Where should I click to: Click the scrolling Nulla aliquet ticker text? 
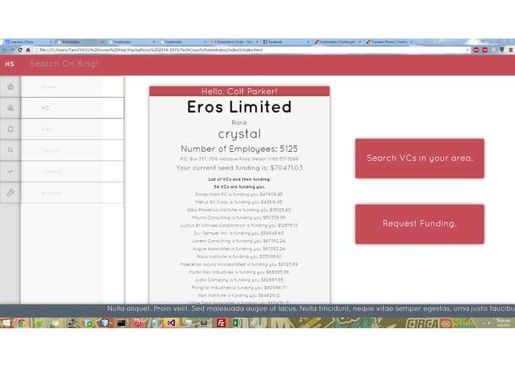[310, 309]
